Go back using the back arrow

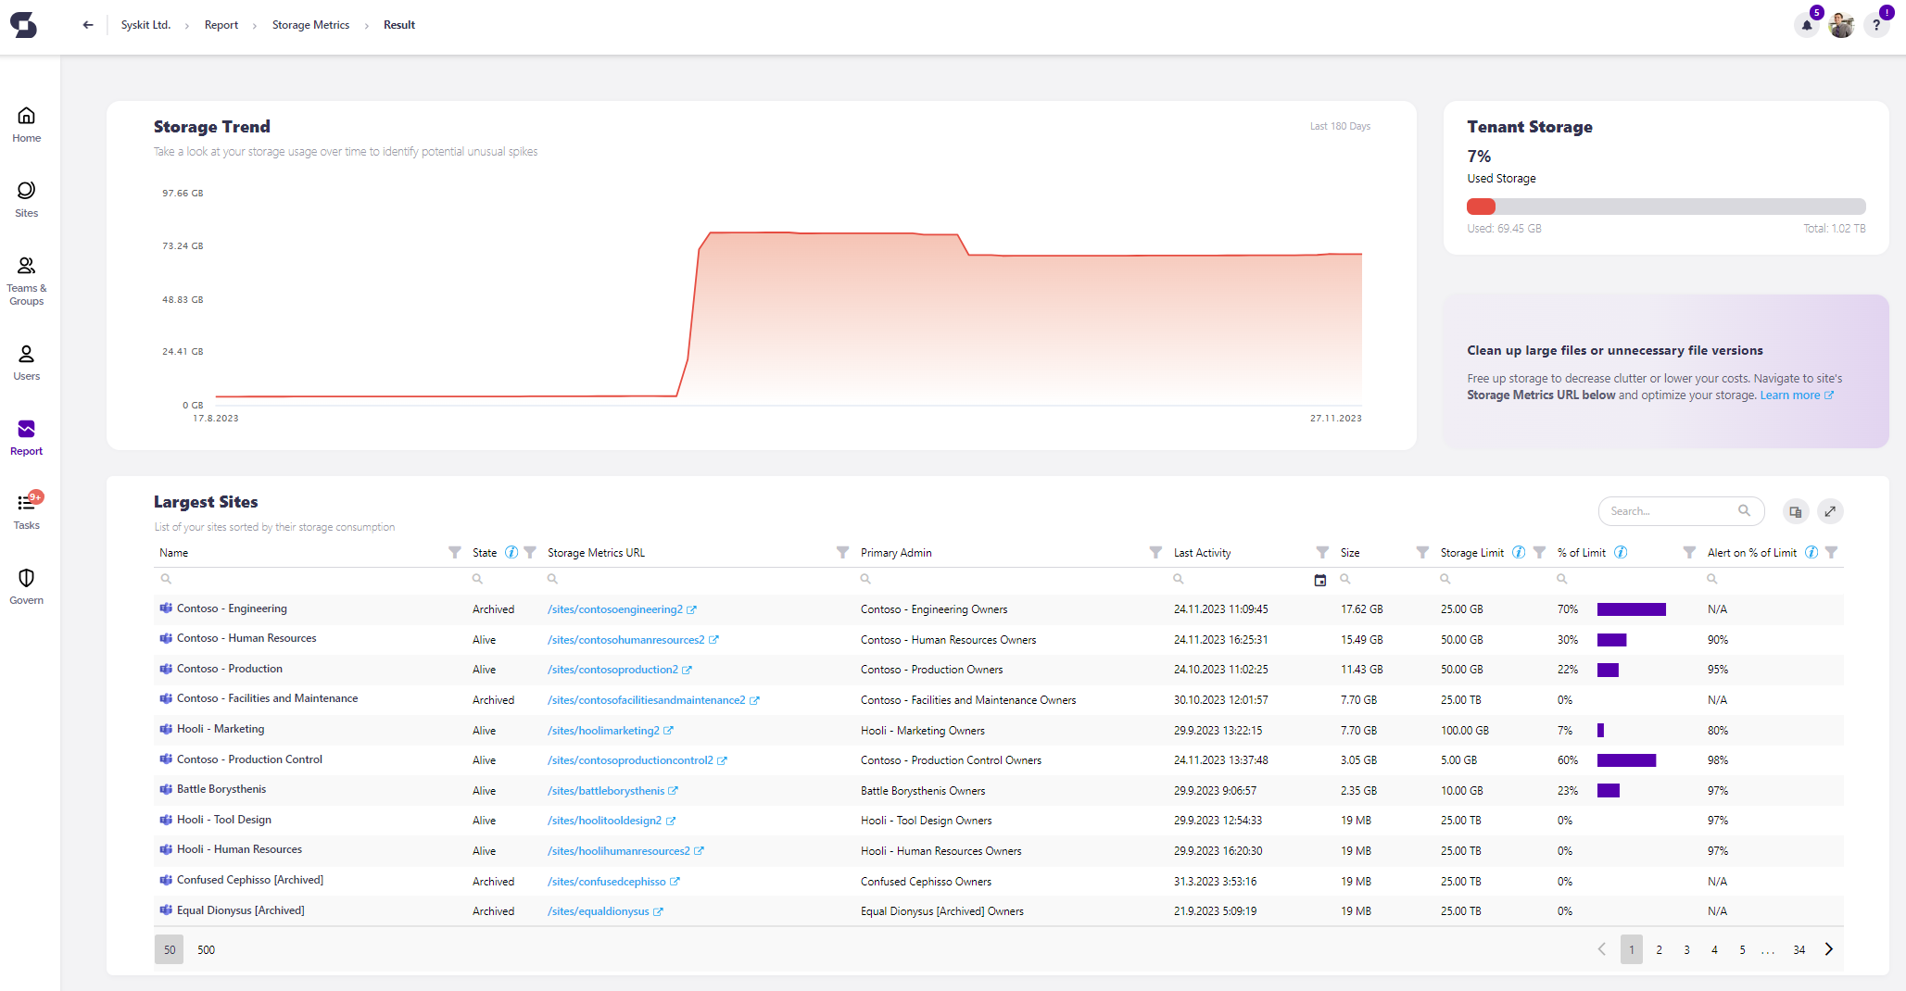[x=88, y=25]
